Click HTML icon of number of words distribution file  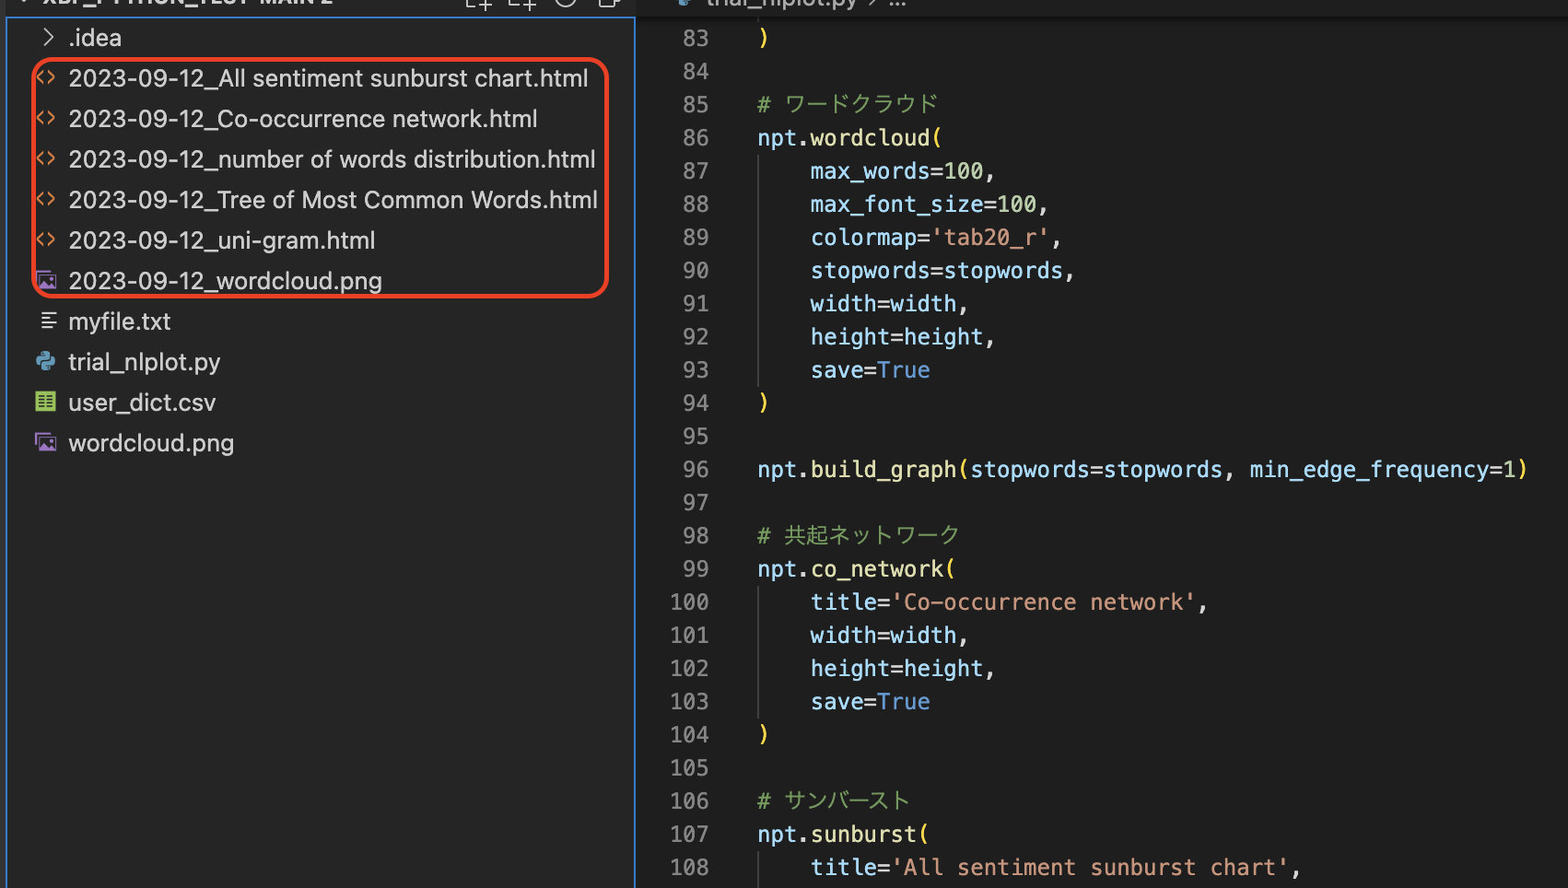(46, 158)
